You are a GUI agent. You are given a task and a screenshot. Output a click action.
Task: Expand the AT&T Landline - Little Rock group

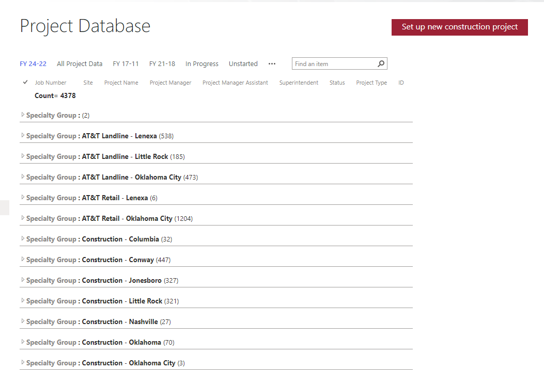[x=23, y=156]
